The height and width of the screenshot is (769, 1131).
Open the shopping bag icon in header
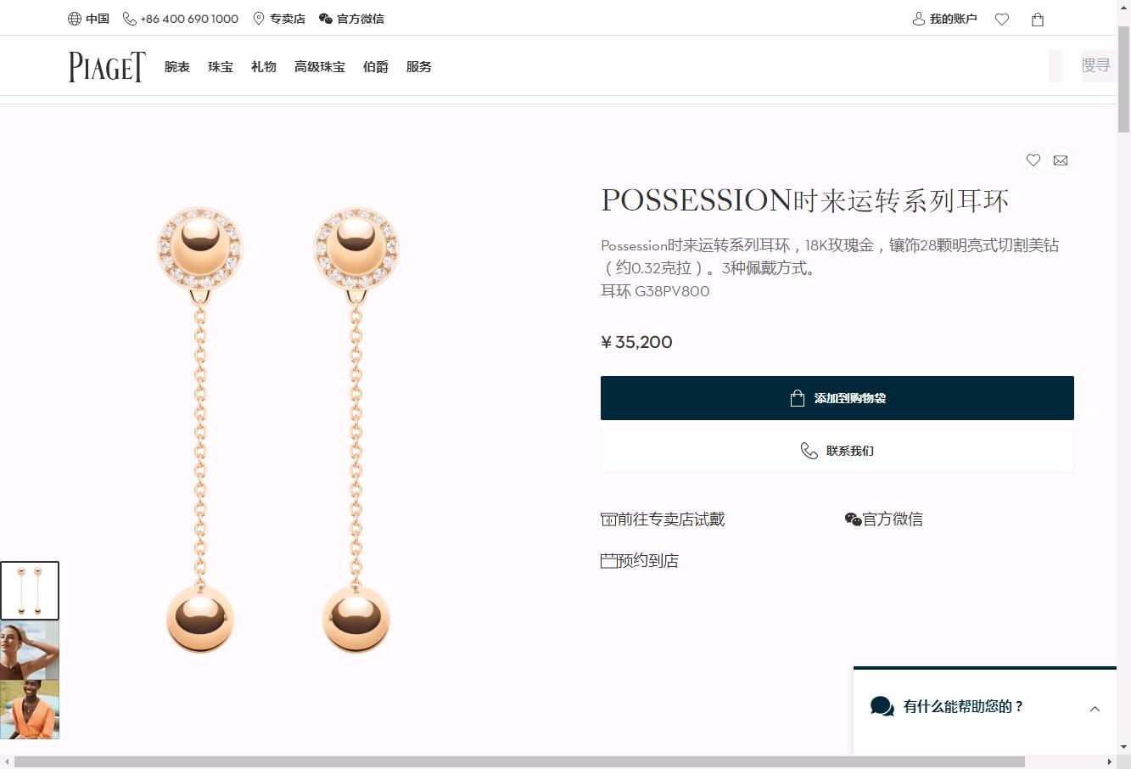pos(1038,20)
